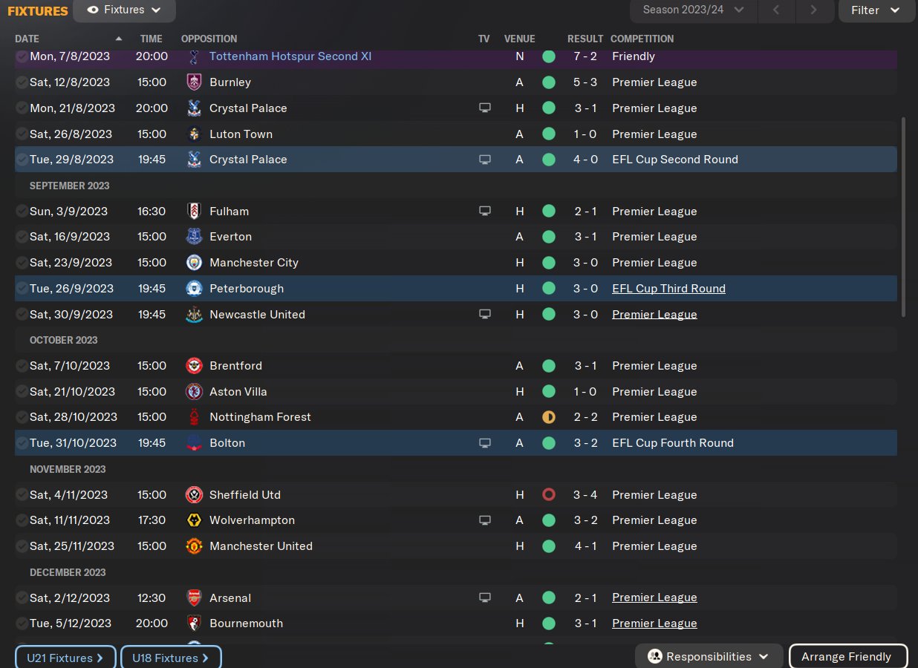This screenshot has height=668, width=918.
Task: Toggle the checkmark beside Sat, 23/9/2023 fixture
Action: tap(22, 263)
